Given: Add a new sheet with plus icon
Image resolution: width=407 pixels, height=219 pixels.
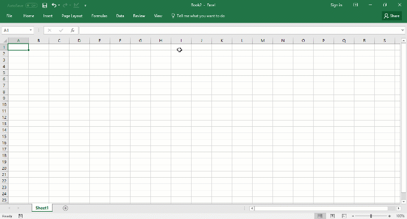Looking at the screenshot, I should click(x=66, y=208).
